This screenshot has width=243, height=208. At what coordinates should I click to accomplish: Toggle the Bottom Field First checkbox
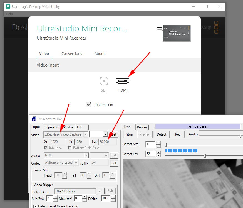70,148
